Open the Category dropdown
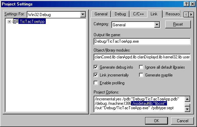 coord(157,25)
